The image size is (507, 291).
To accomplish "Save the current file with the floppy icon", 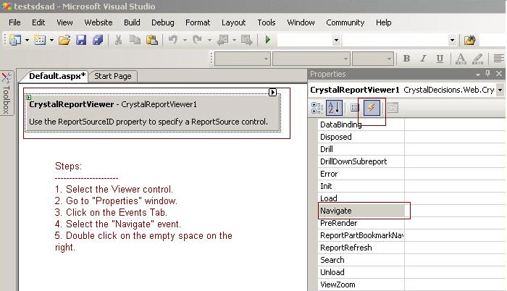I will tap(81, 40).
